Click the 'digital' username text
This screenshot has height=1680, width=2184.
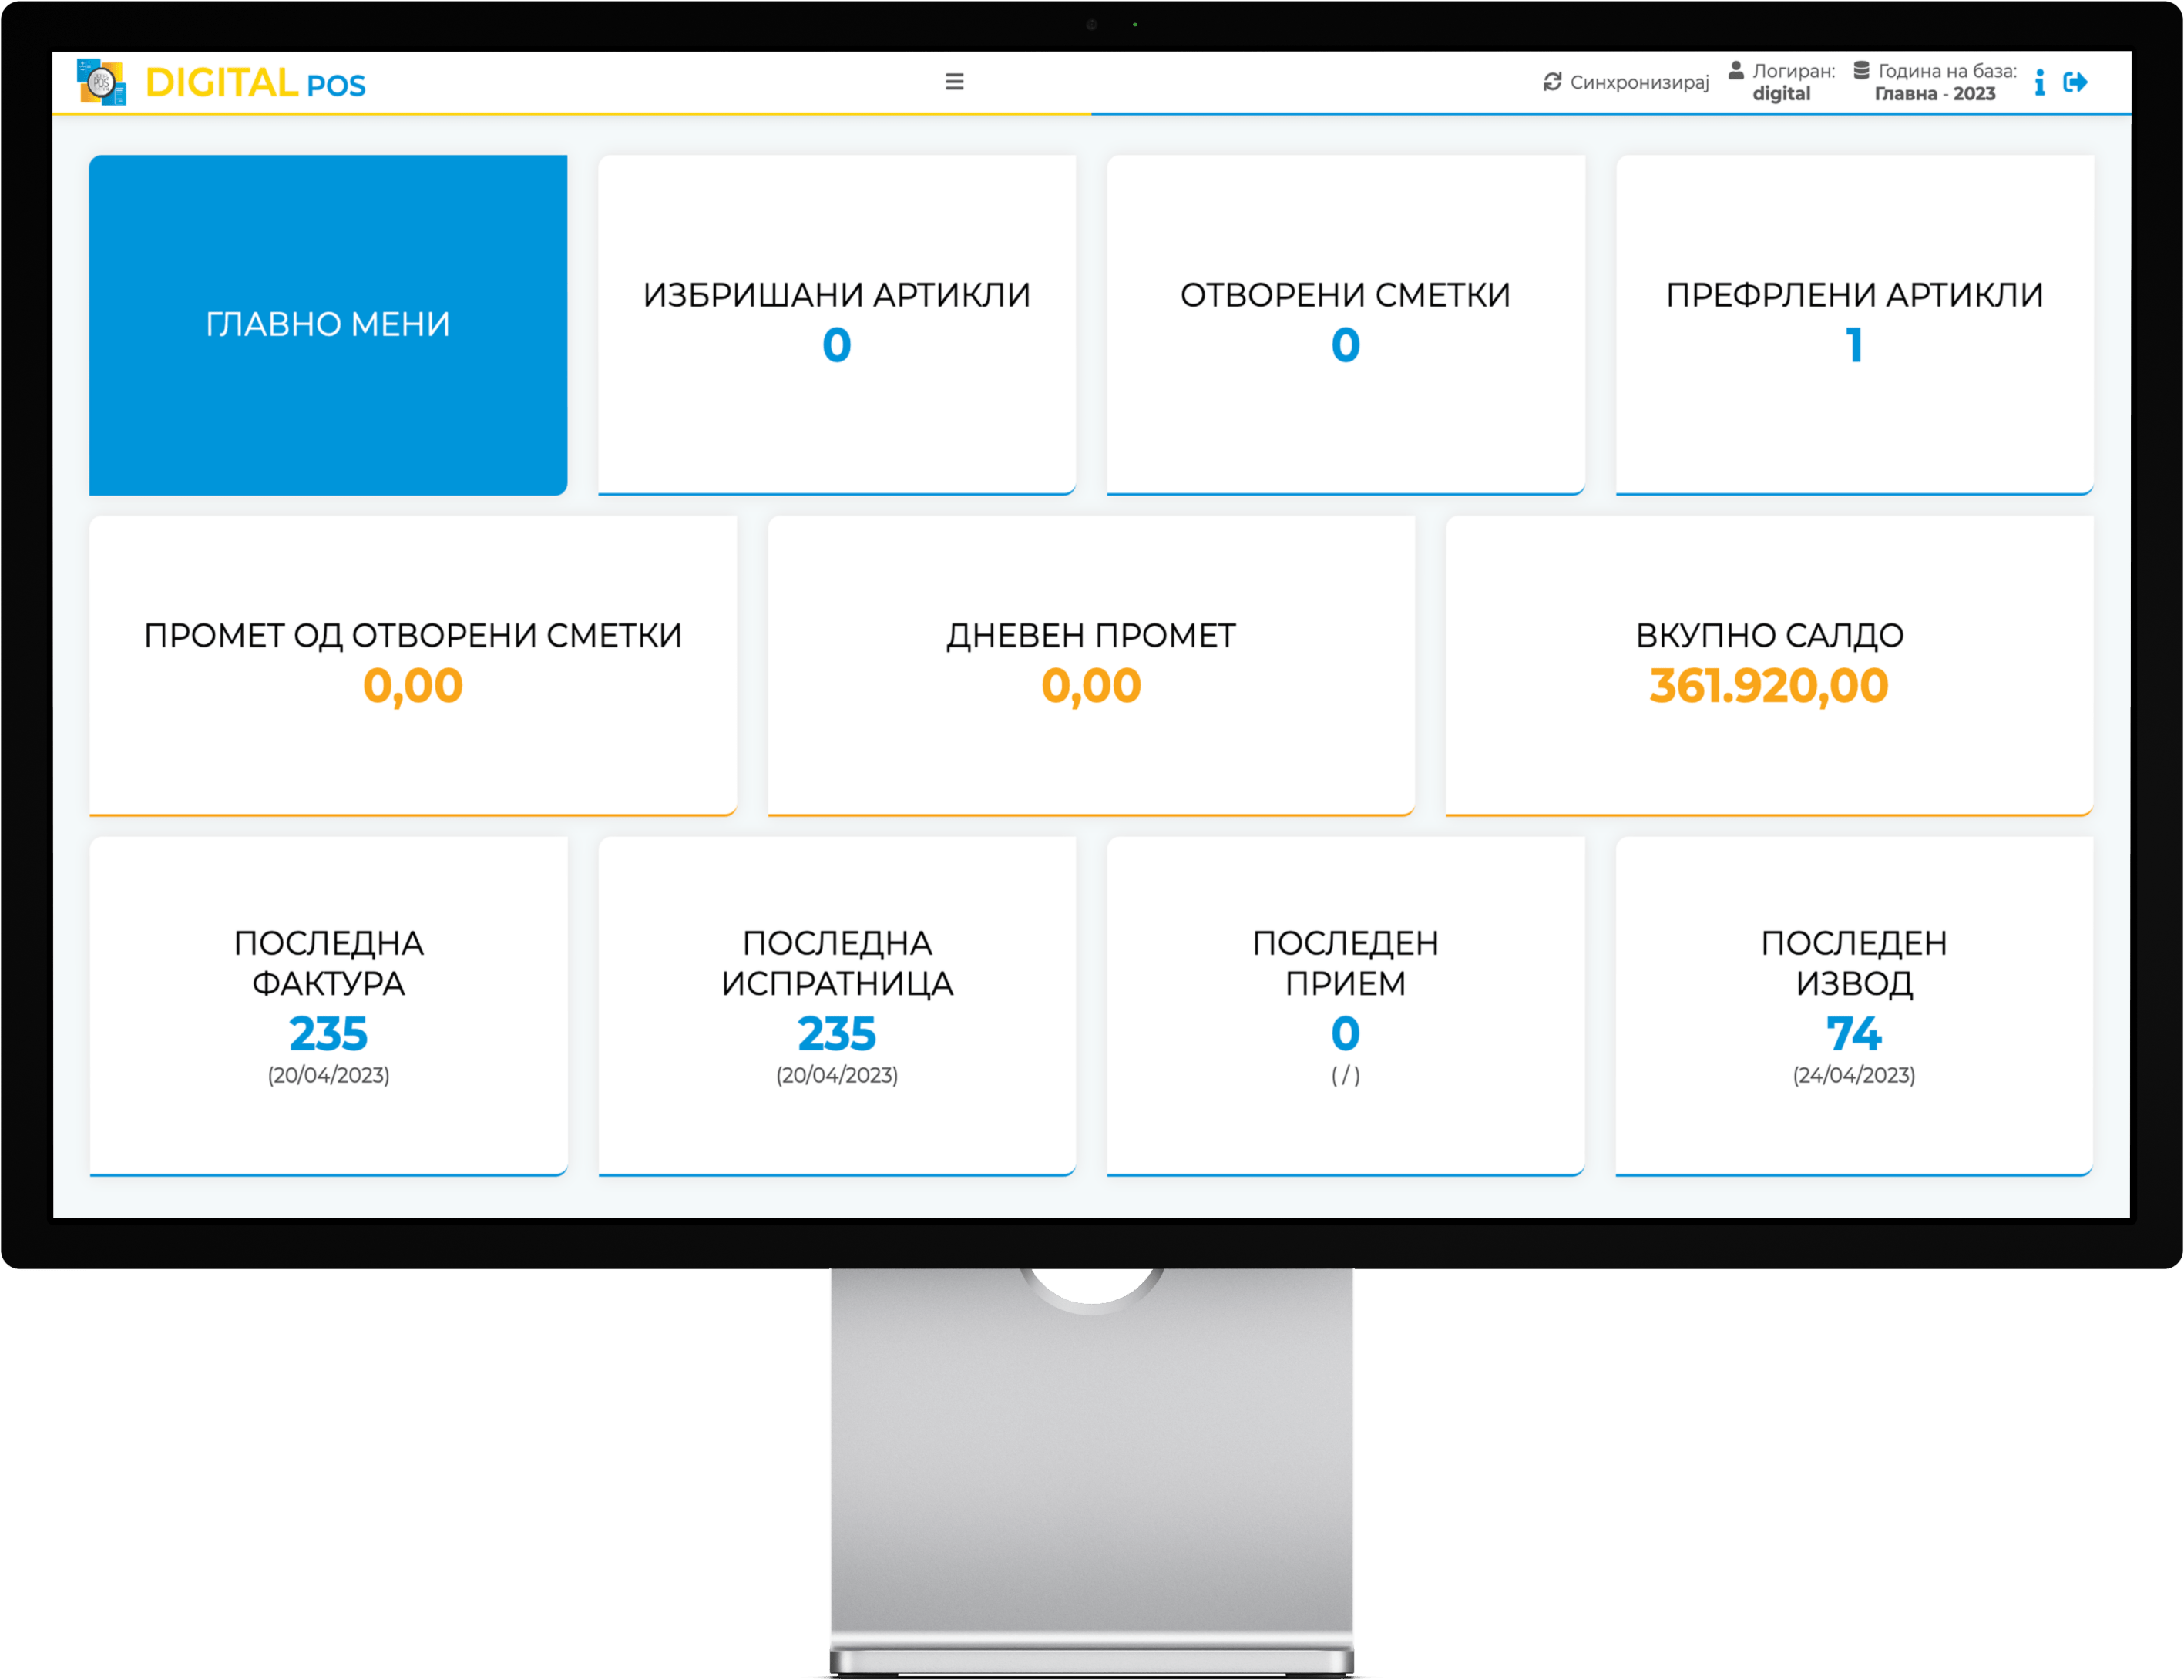(1781, 94)
